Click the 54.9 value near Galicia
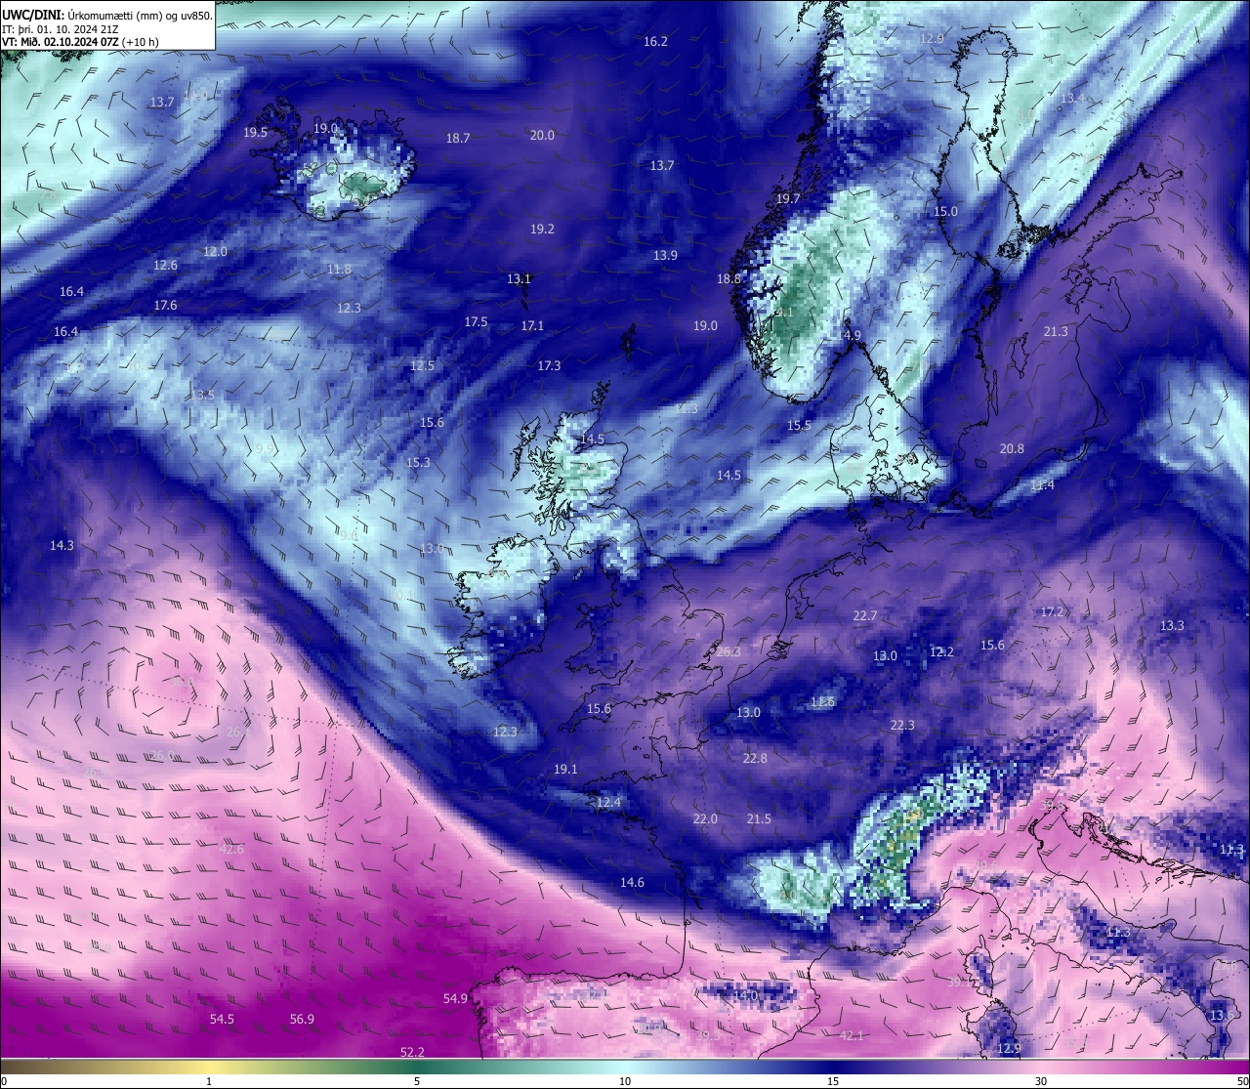The width and height of the screenshot is (1250, 1089). (x=455, y=999)
